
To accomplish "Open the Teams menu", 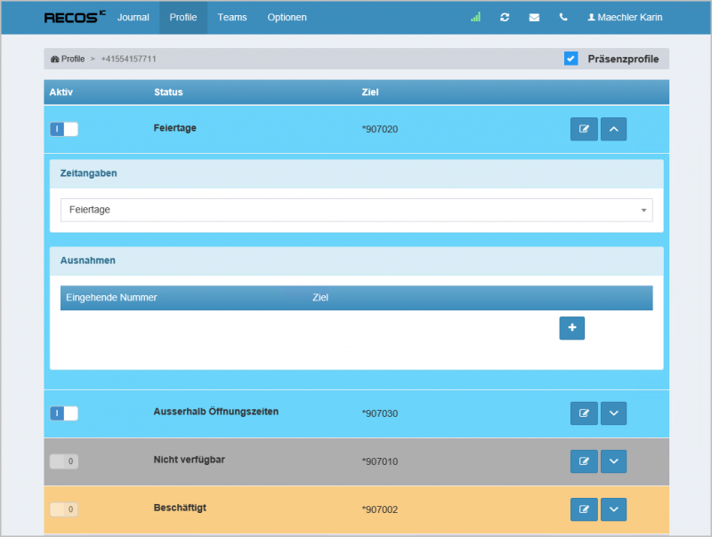I will [x=232, y=17].
